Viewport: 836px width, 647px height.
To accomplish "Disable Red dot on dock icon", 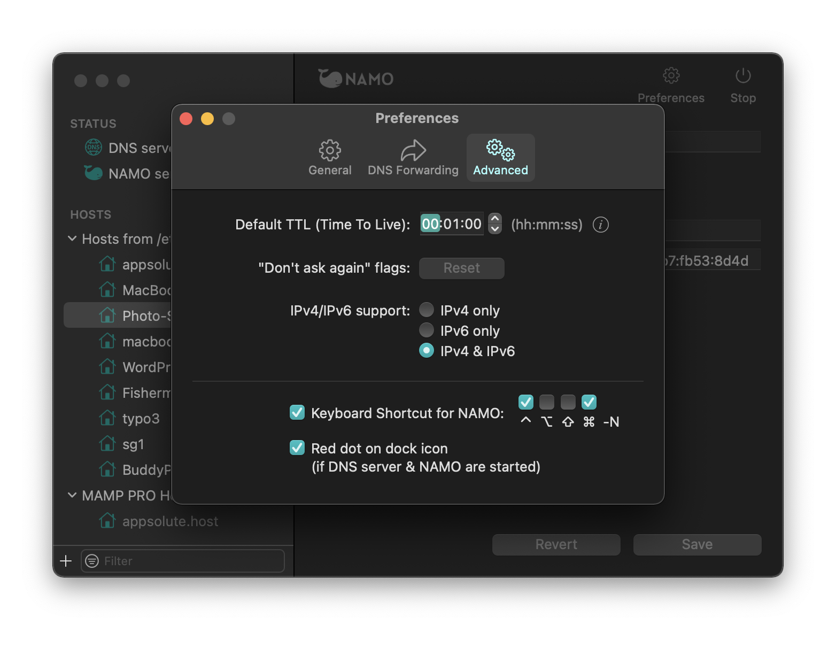I will (x=297, y=448).
